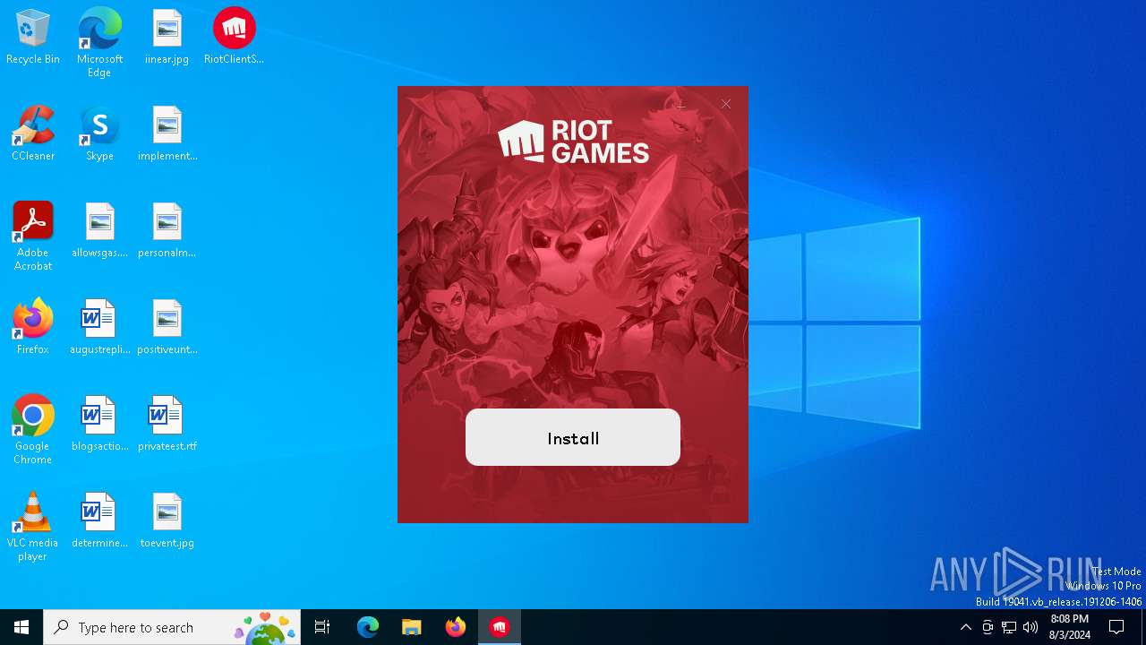
Task: Select the Google Chrome desktop shortcut
Action: [x=33, y=430]
